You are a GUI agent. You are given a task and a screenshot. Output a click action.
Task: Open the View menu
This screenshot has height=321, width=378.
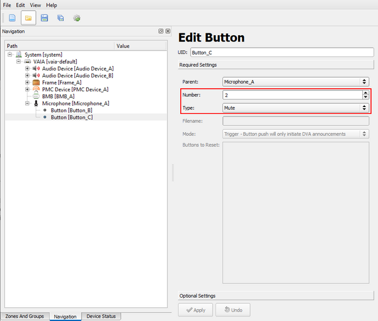coord(36,5)
